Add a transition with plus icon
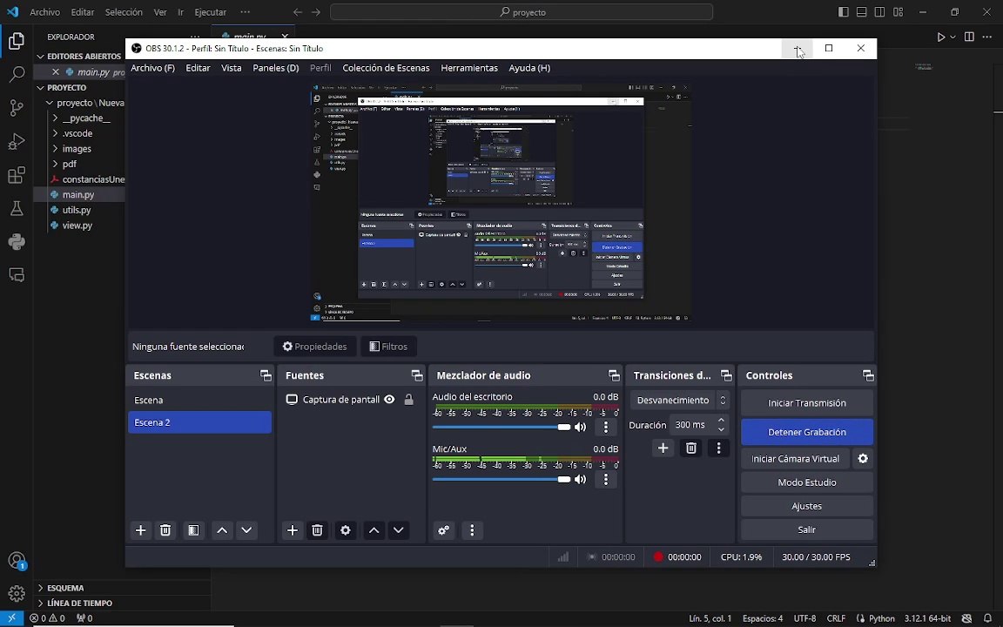 [663, 448]
